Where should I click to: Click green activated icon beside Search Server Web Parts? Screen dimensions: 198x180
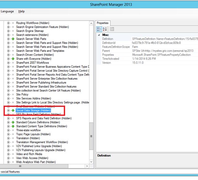13,39
